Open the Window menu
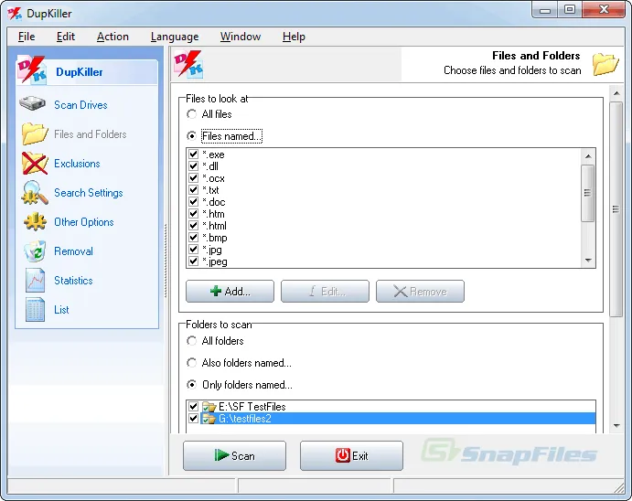This screenshot has width=632, height=501. click(x=241, y=37)
